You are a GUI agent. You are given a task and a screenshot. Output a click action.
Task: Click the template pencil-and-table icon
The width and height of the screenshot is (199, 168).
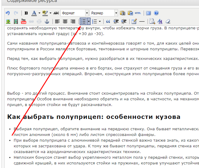pyautogui.click(x=134, y=21)
